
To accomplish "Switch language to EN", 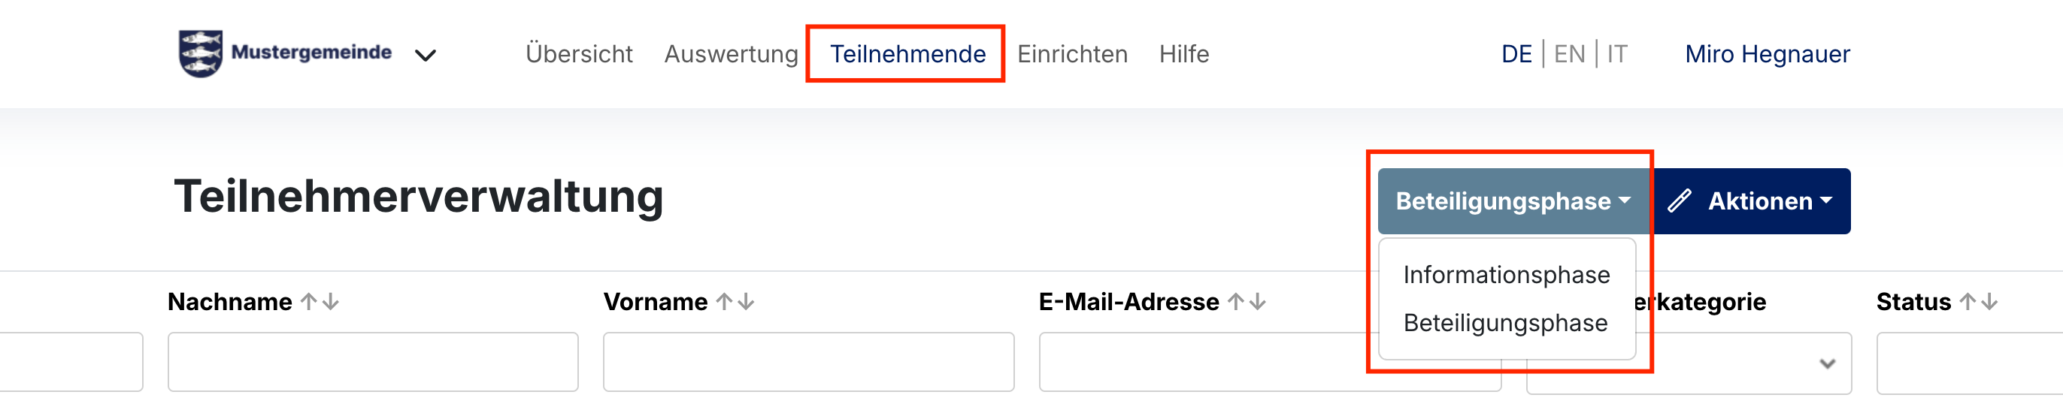I will pyautogui.click(x=1569, y=54).
